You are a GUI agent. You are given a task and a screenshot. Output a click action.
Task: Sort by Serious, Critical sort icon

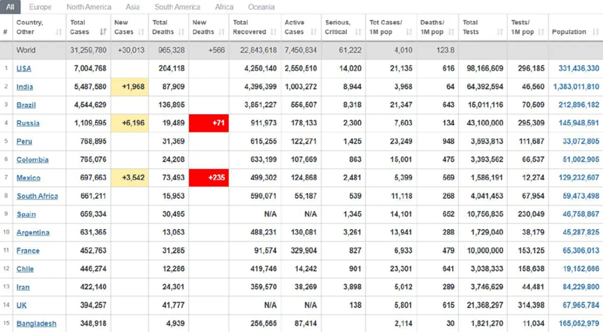coord(358,32)
